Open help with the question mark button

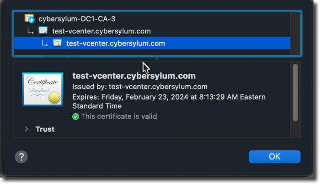coord(21,157)
